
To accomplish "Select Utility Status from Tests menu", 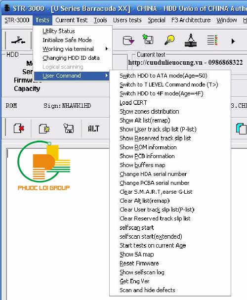I will [73, 31].
